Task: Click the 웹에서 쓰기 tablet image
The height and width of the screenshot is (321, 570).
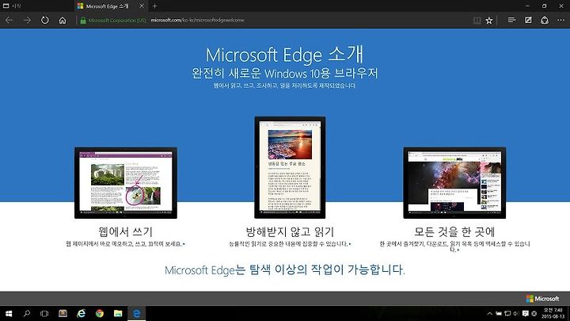Action: (126, 183)
